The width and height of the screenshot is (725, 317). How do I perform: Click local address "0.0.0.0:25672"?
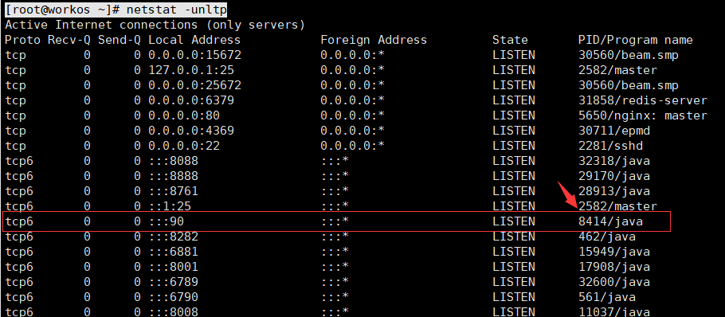(x=194, y=85)
